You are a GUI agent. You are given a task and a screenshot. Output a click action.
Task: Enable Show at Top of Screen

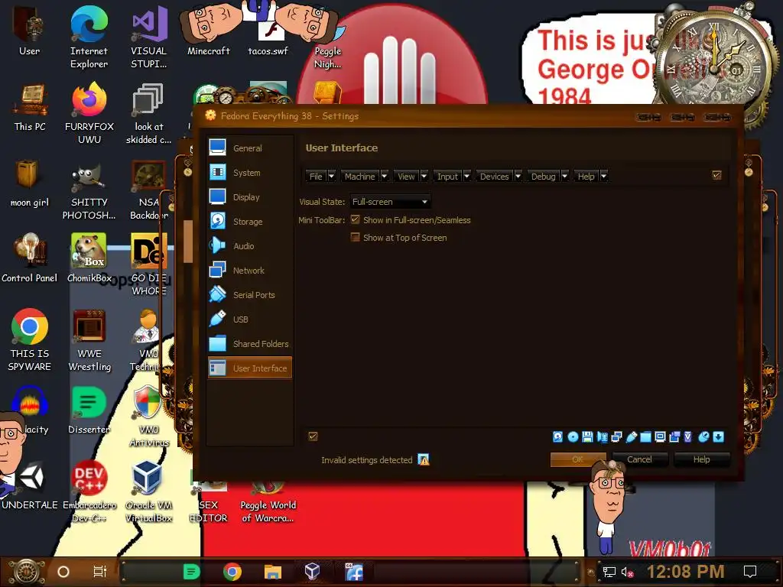click(x=355, y=237)
